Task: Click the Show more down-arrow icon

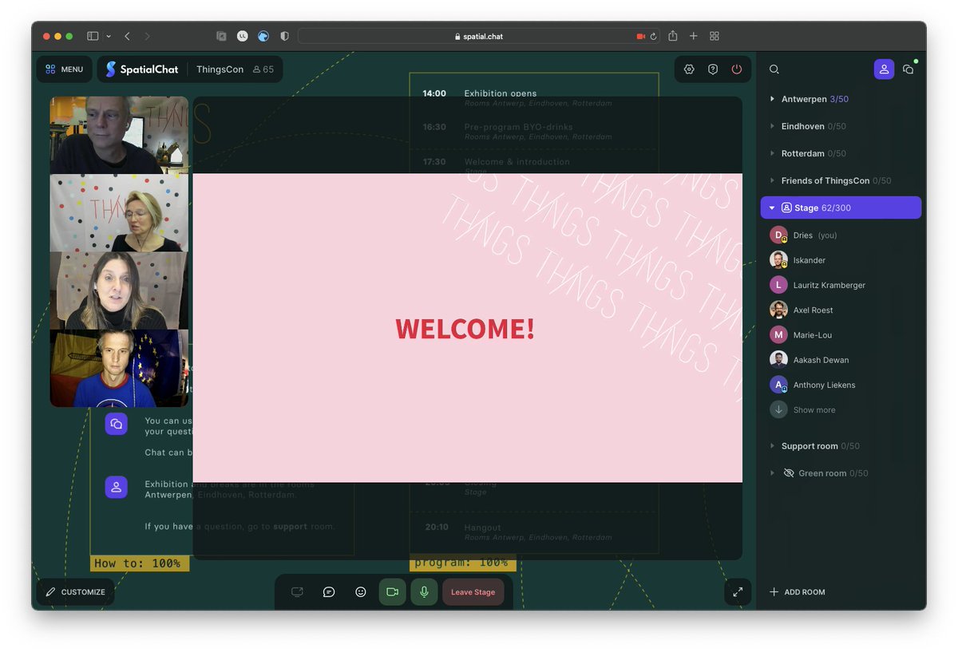Action: click(778, 409)
